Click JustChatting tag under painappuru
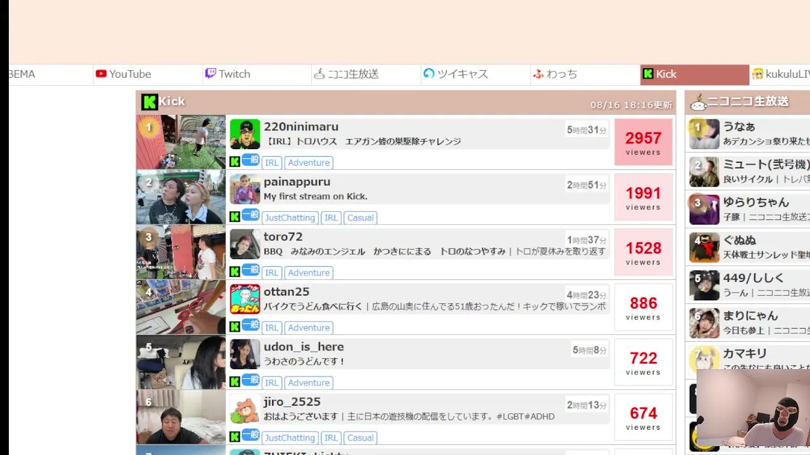This screenshot has height=455, width=810. tap(290, 217)
